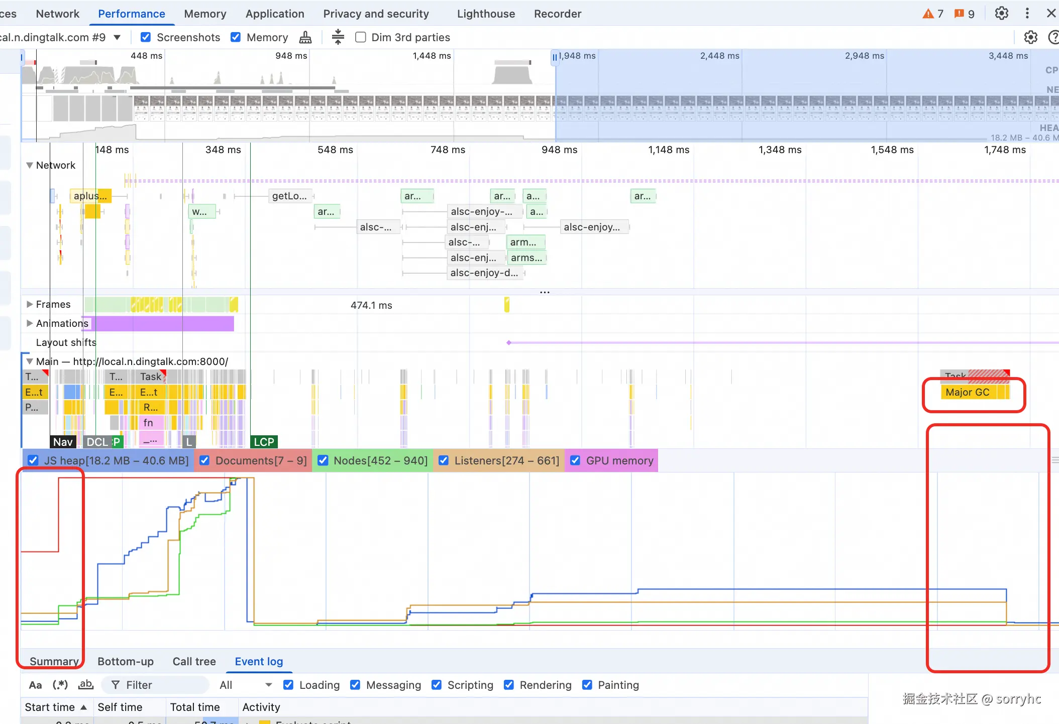Image resolution: width=1059 pixels, height=724 pixels.
Task: Open the All duration filter dropdown
Action: tap(246, 685)
